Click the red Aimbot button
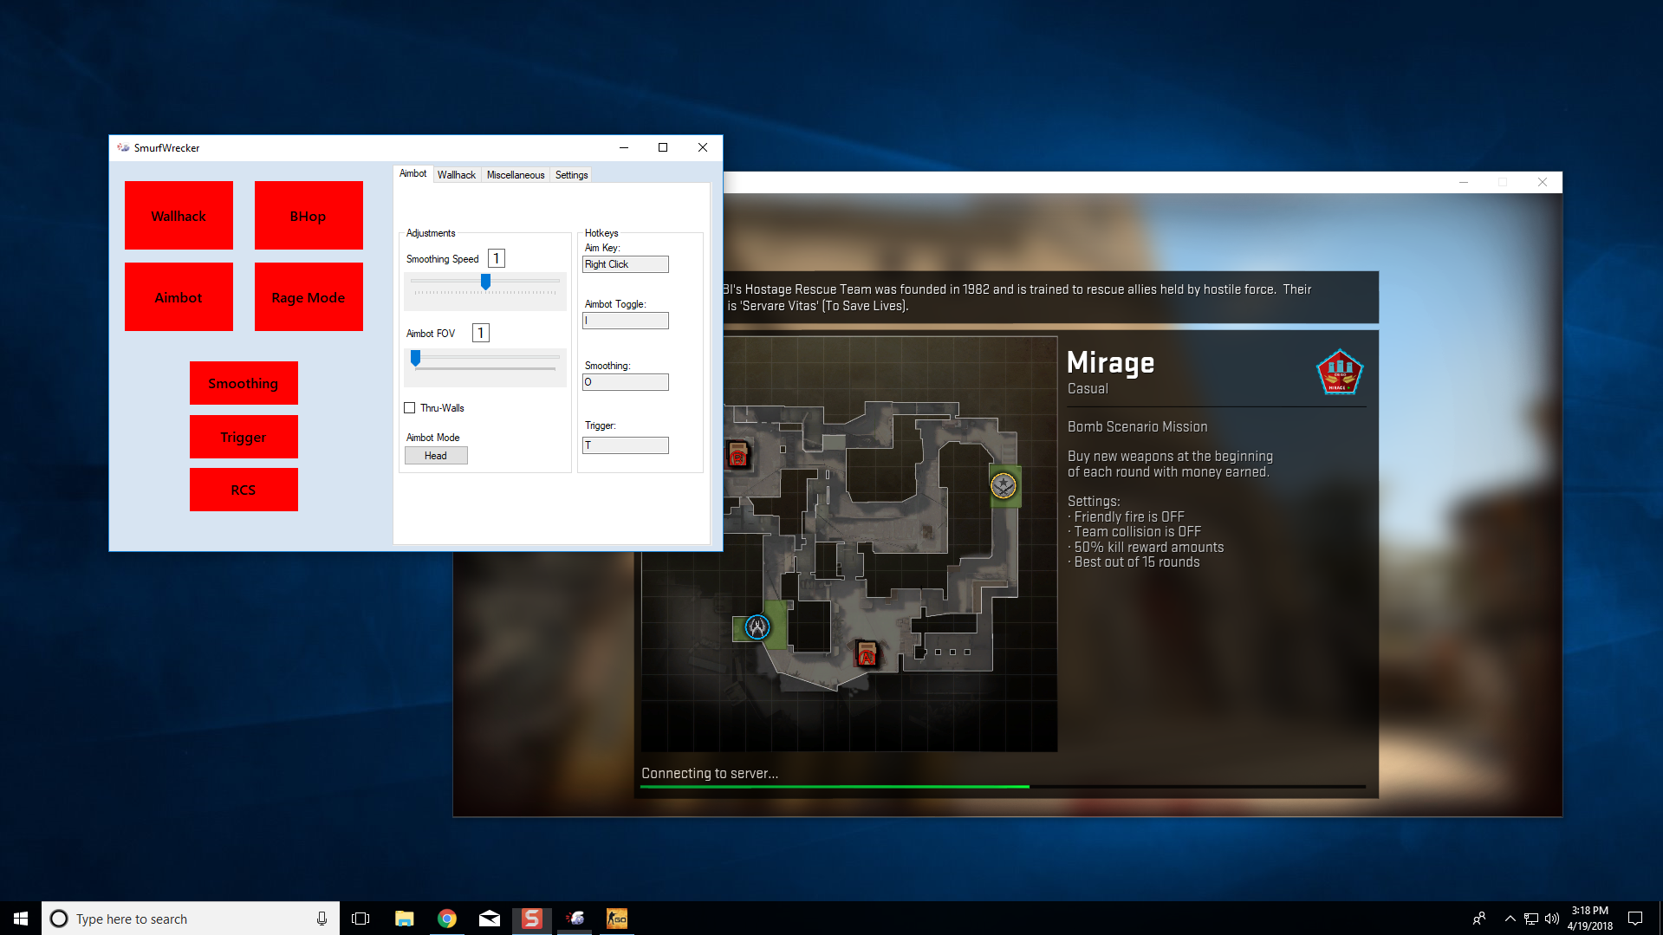 pyautogui.click(x=179, y=297)
